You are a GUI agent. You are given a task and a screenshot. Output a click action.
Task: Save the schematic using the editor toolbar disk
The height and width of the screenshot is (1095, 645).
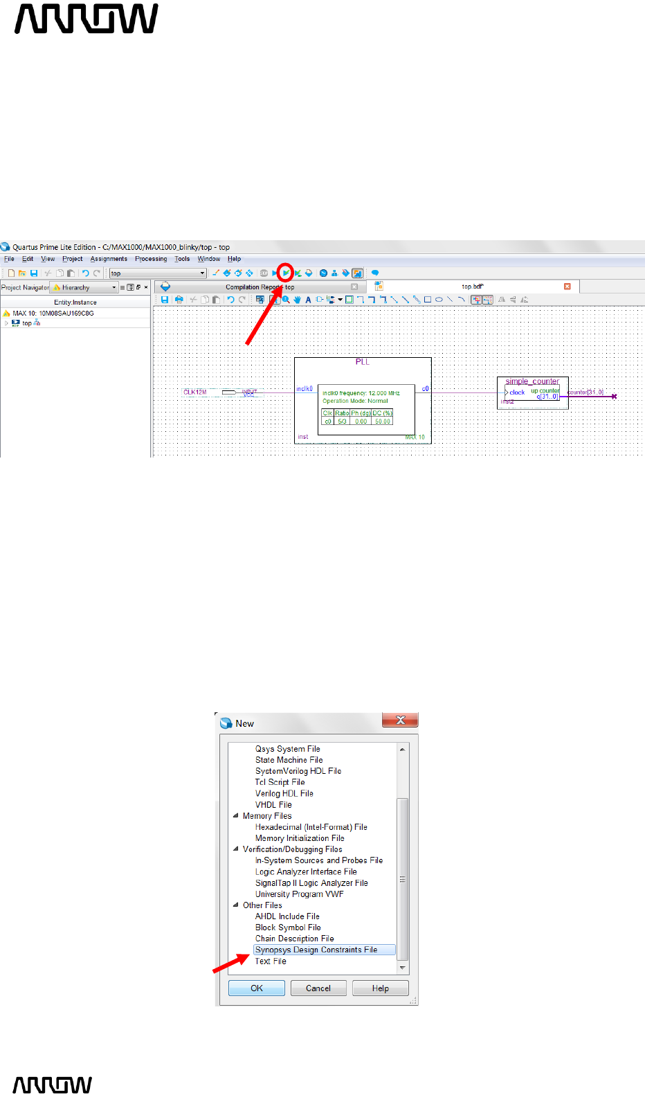(165, 300)
